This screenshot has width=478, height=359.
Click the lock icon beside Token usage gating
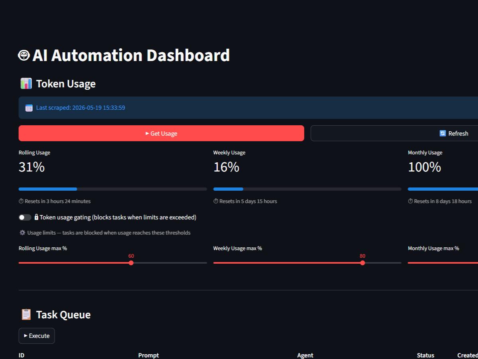pos(36,217)
